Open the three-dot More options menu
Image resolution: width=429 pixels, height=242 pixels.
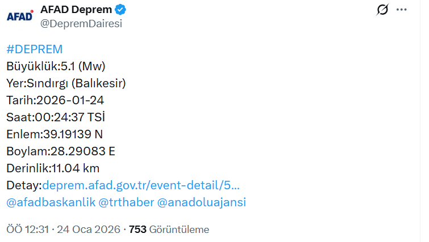[402, 10]
